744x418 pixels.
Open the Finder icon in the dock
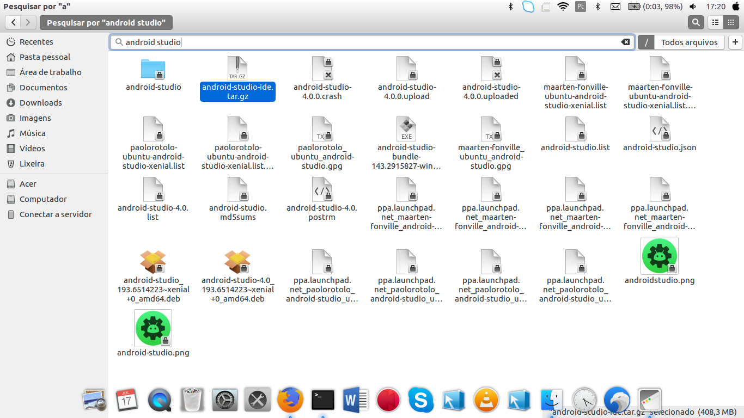(x=551, y=401)
